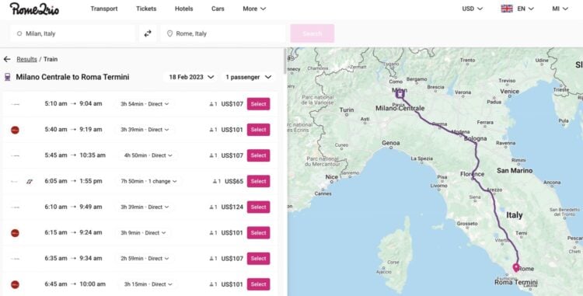This screenshot has height=296, width=583.
Task: Open the EN language dropdown
Action: point(525,9)
